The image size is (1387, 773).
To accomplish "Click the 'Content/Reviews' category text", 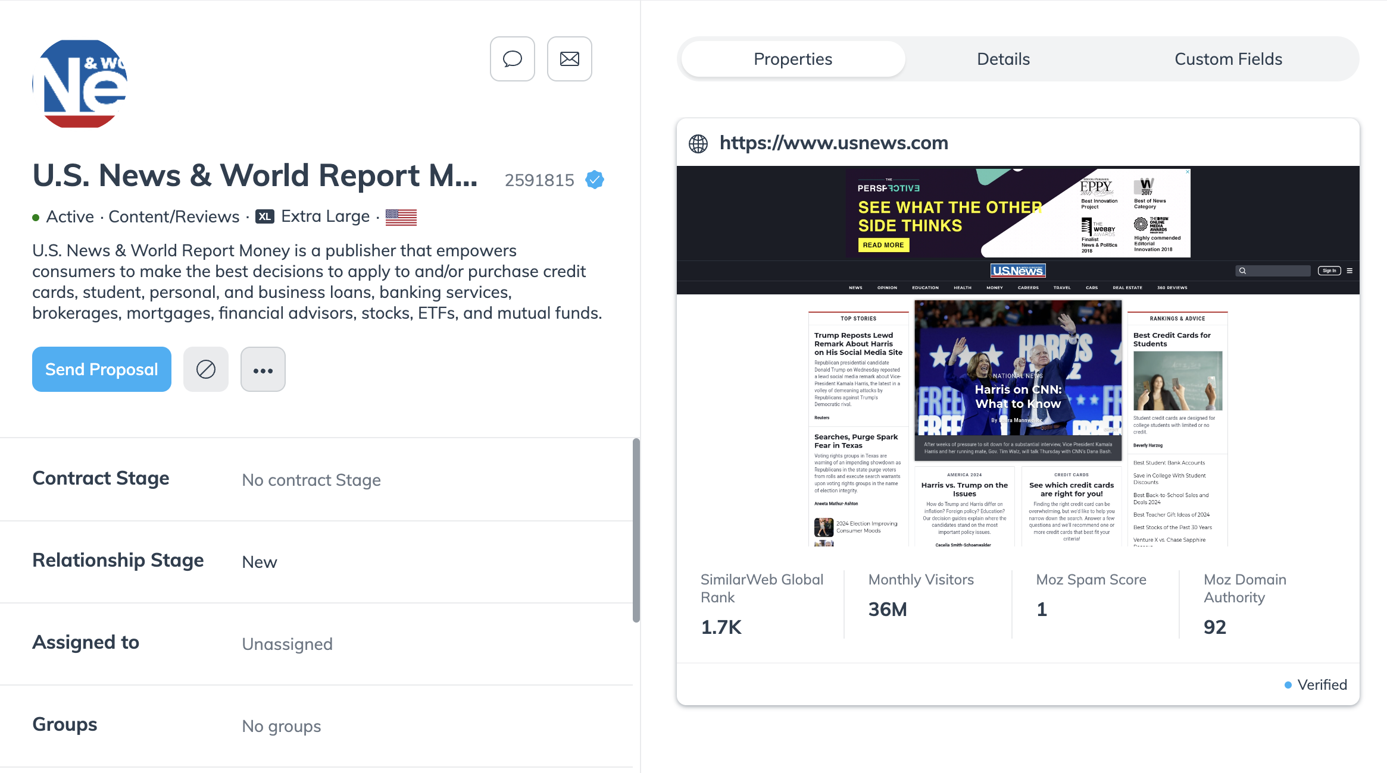I will tap(174, 216).
